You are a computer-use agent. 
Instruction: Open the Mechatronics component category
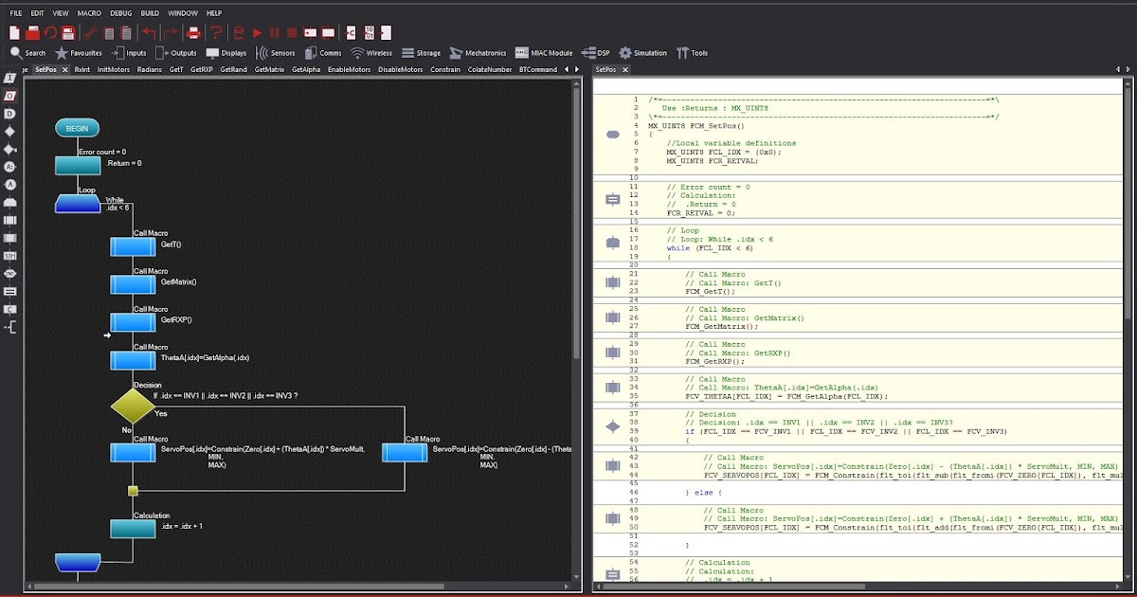point(479,53)
